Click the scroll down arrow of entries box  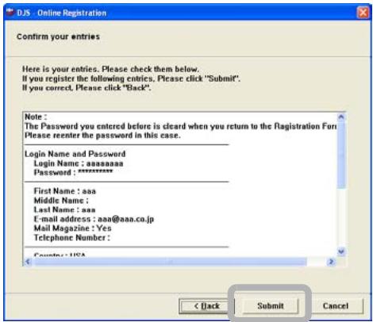pyautogui.click(x=341, y=251)
